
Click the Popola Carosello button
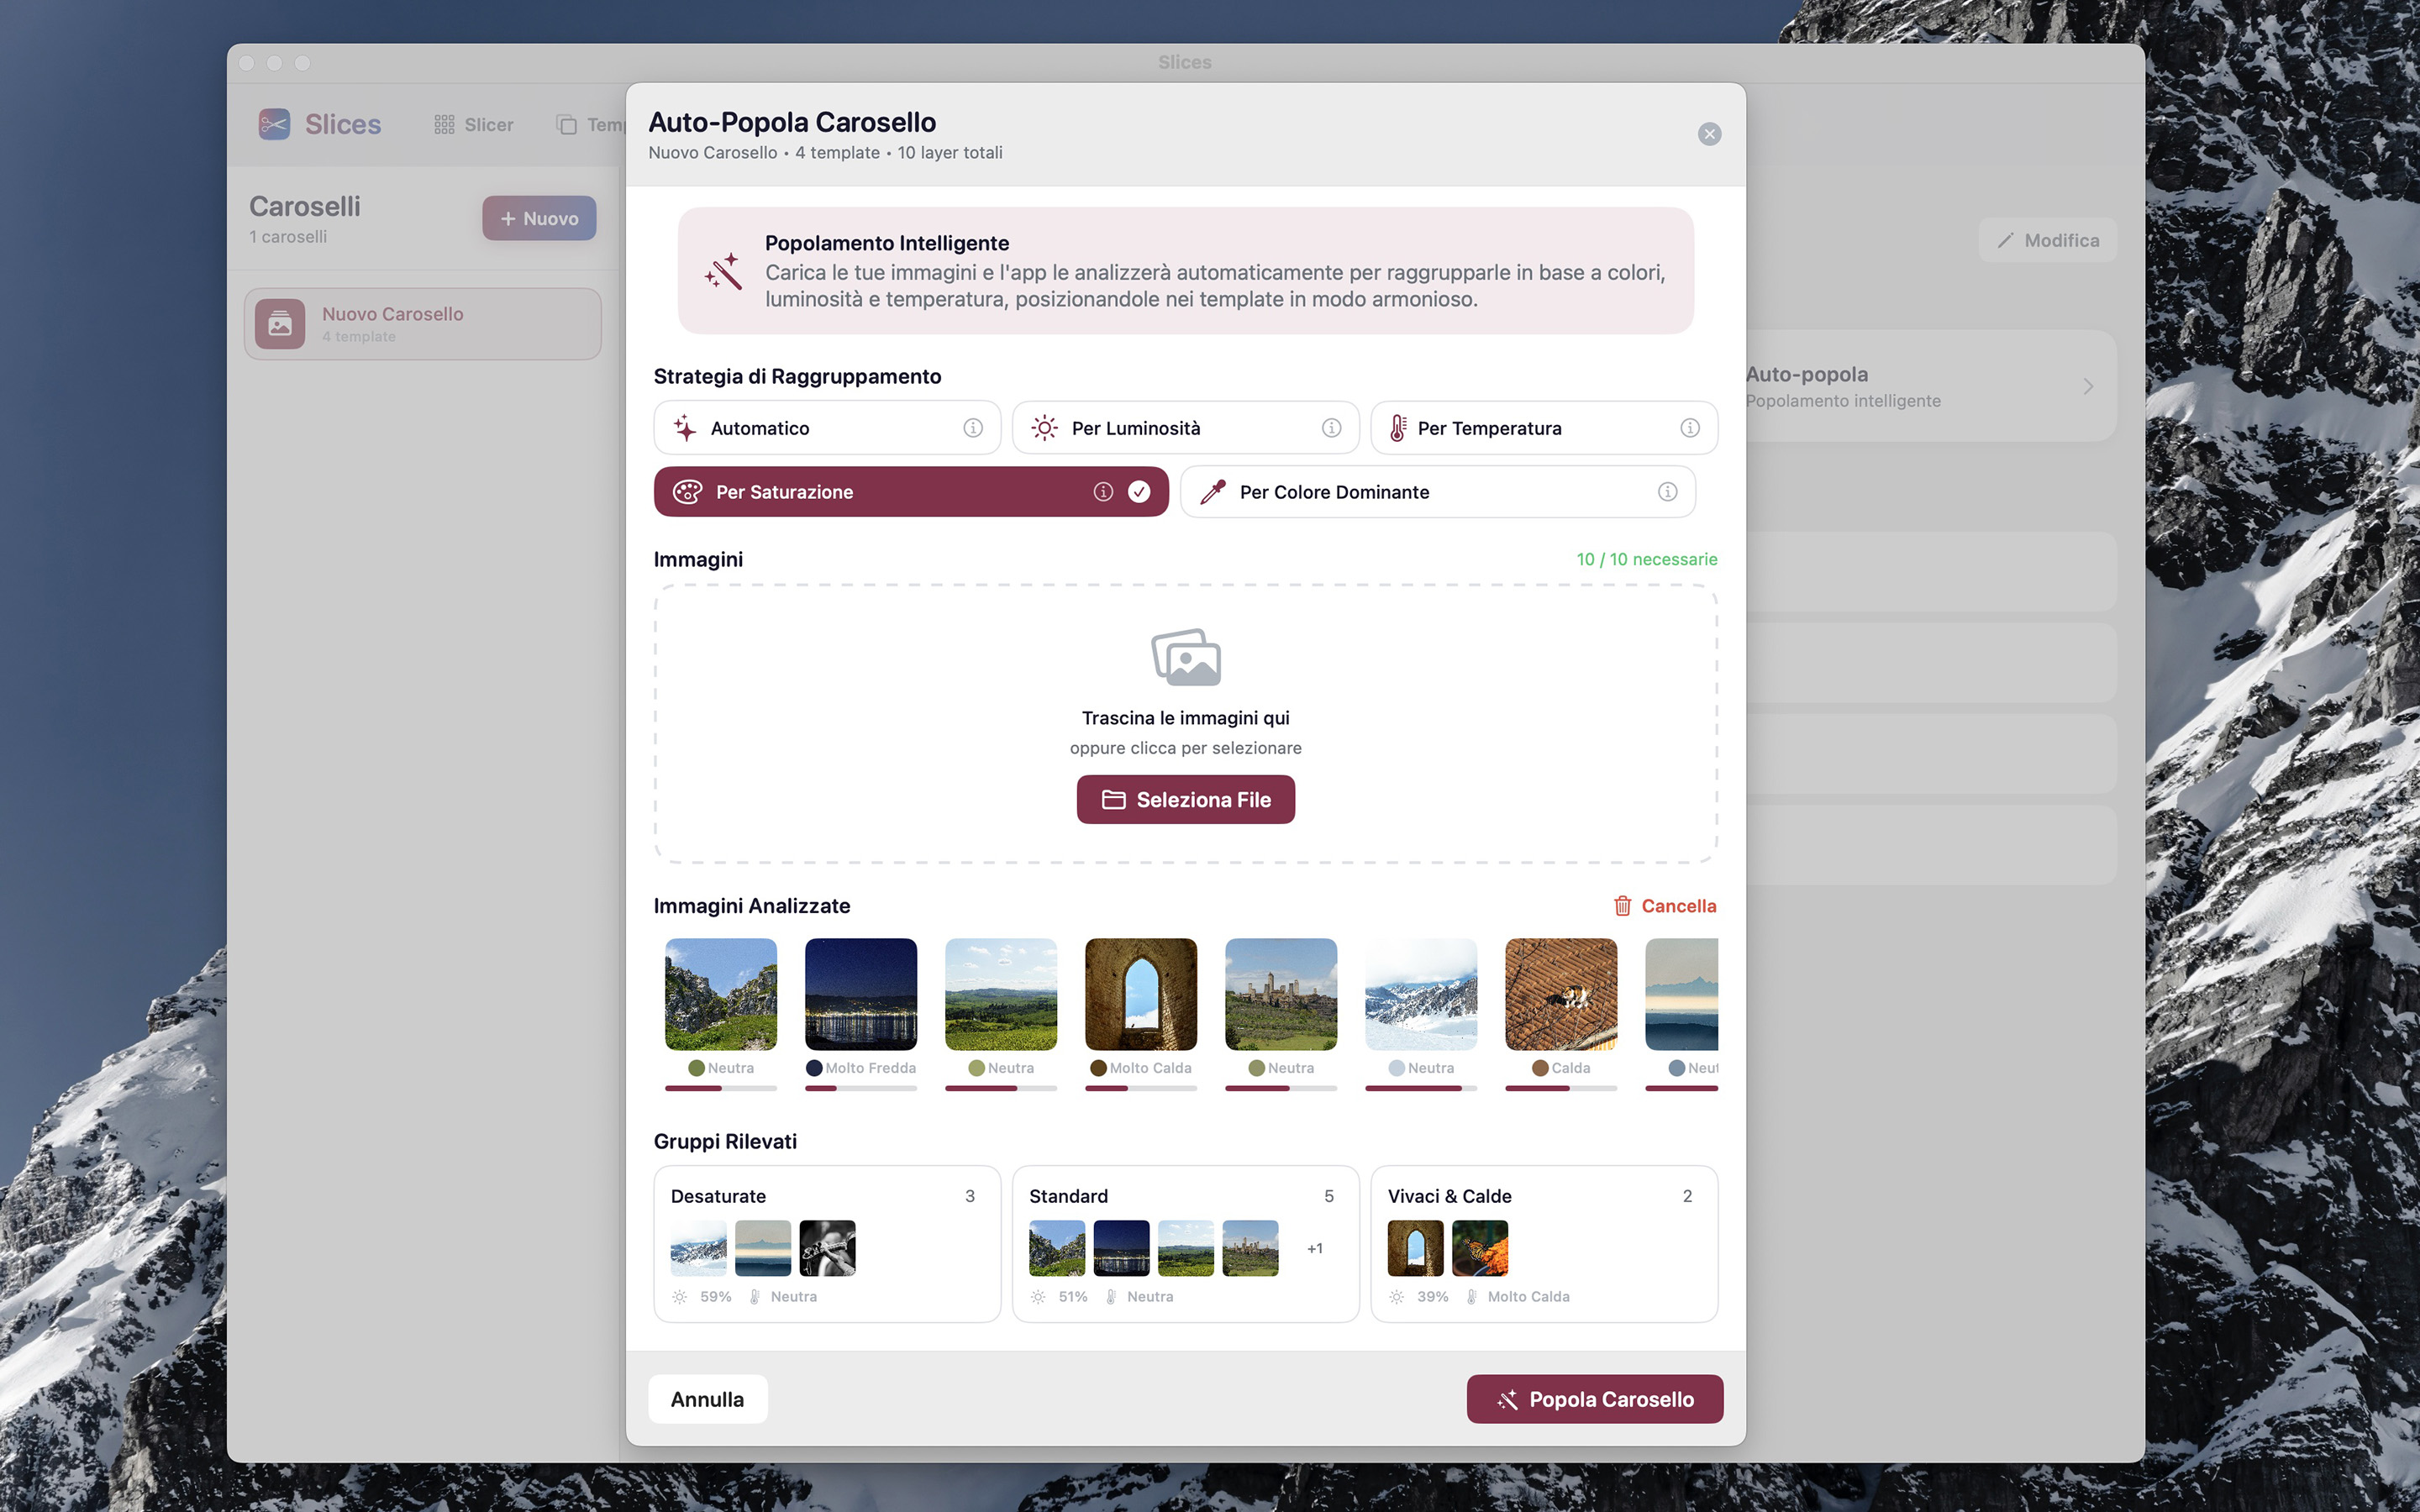[1594, 1399]
